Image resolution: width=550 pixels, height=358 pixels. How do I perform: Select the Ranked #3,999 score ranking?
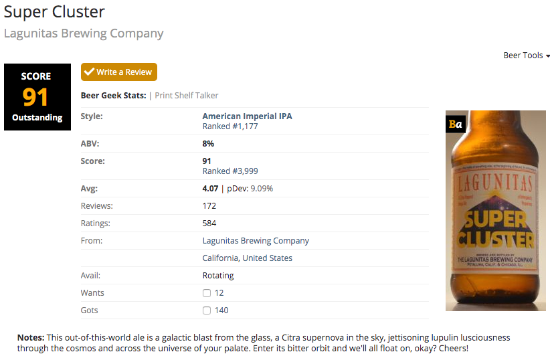tap(230, 171)
